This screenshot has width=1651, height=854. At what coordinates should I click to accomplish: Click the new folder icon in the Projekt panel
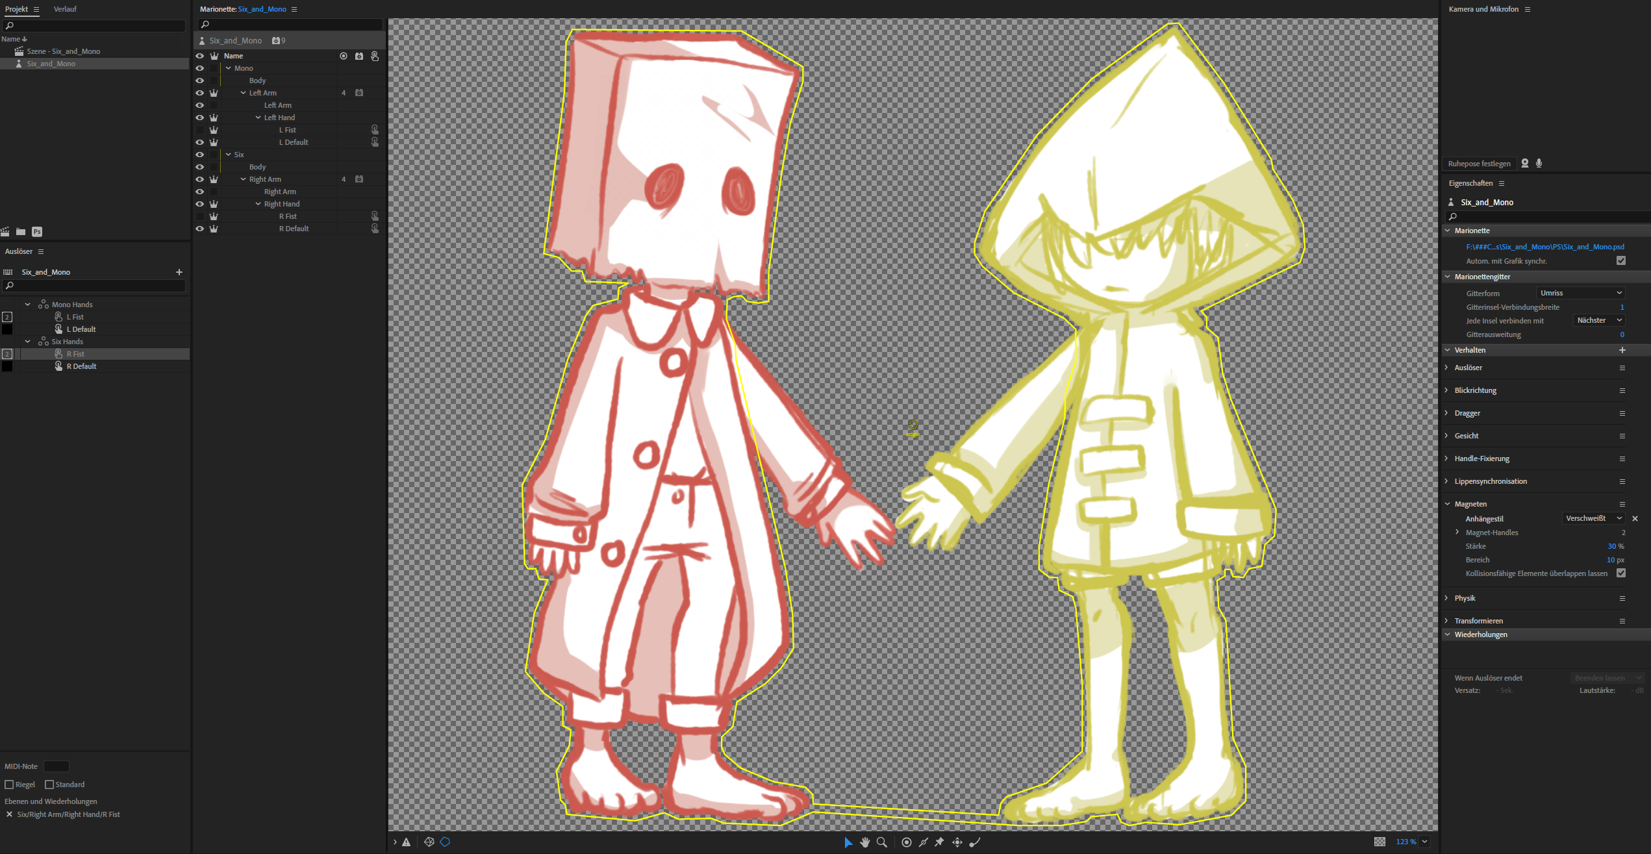click(x=20, y=232)
